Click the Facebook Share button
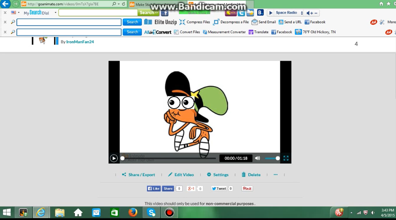This screenshot has width=396, height=220. tap(168, 189)
